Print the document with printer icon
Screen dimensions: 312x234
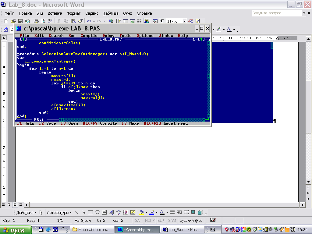click(x=36, y=21)
